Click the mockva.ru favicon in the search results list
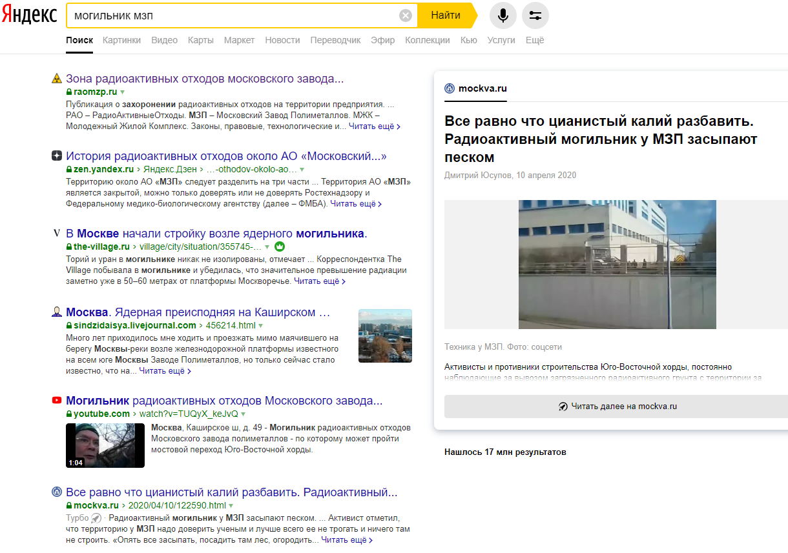 click(57, 492)
